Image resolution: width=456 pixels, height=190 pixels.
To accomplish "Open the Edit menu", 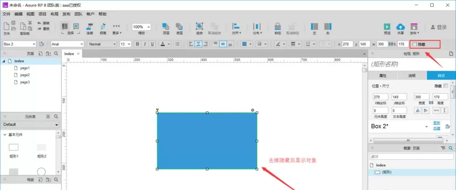I will [18, 14].
